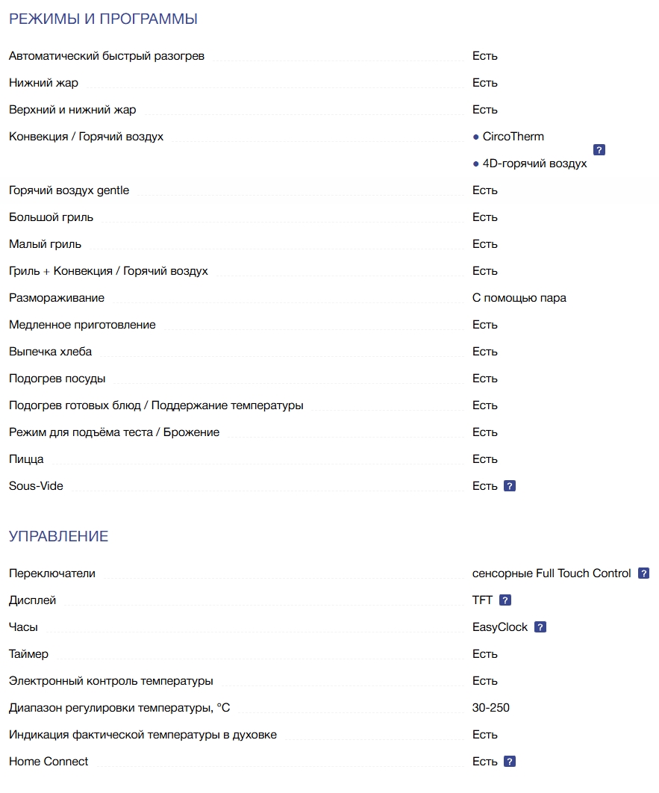
Task: Select the CircoTherm value text
Action: (513, 137)
